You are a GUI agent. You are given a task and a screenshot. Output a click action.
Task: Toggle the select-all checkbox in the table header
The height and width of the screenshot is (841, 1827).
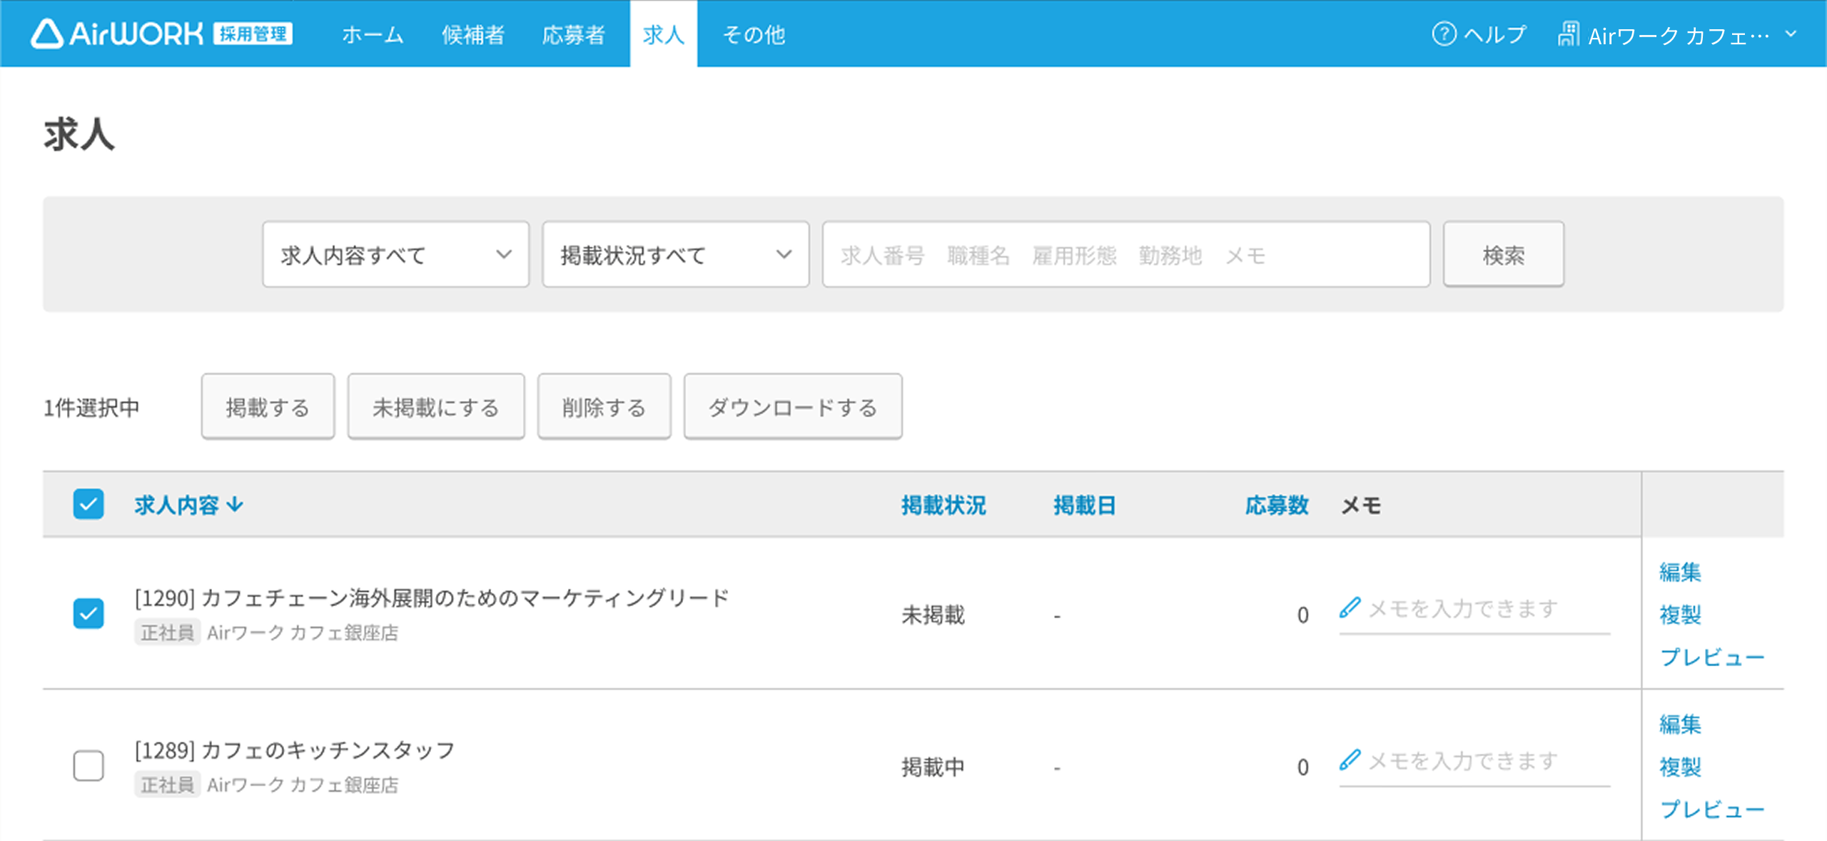click(88, 504)
